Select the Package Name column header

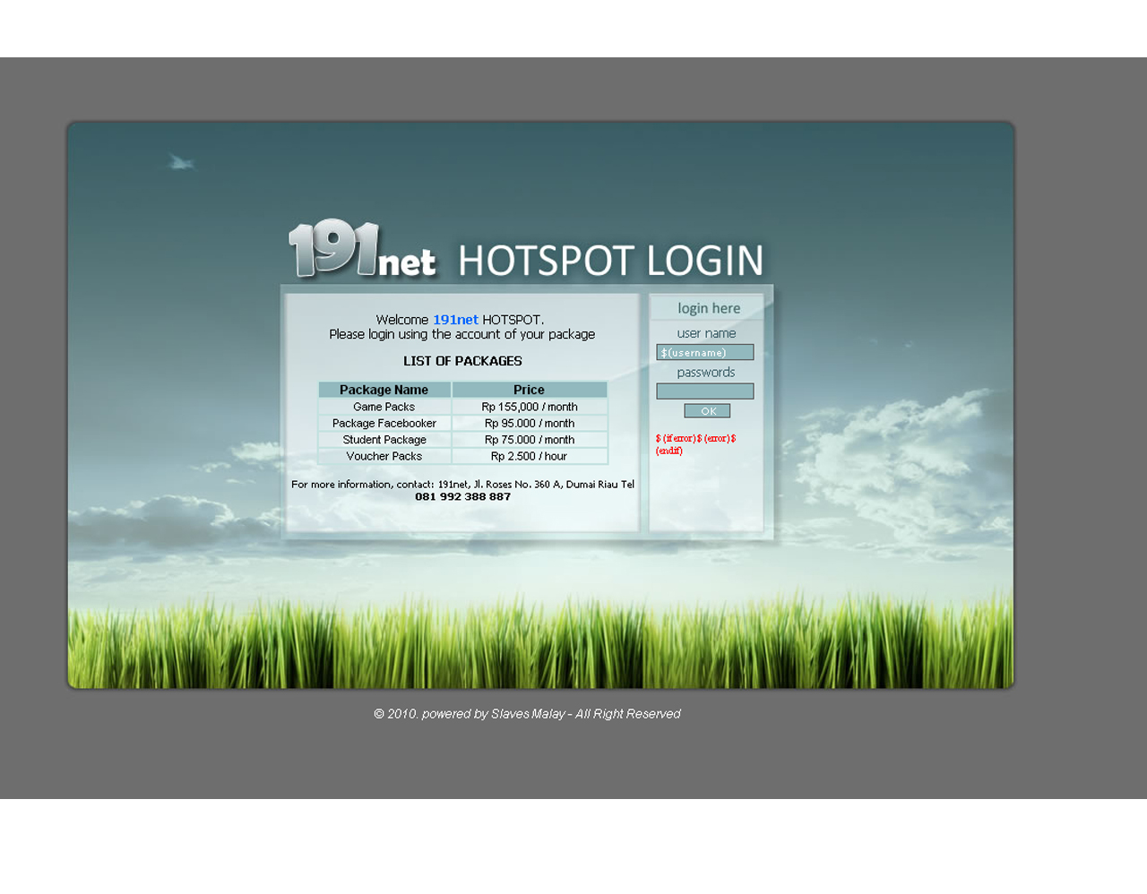click(x=384, y=390)
